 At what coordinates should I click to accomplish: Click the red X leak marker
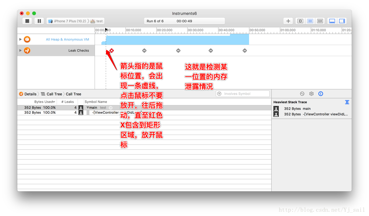tap(112, 51)
